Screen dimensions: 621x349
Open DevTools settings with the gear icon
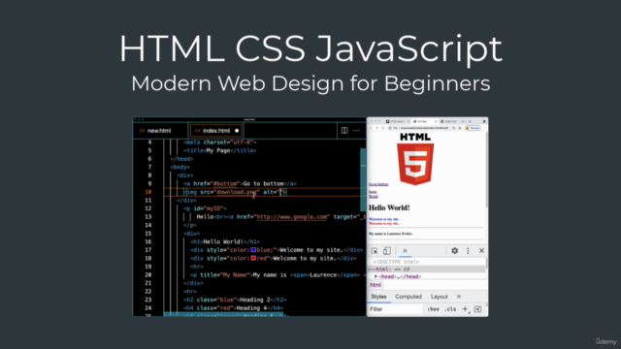tap(455, 250)
